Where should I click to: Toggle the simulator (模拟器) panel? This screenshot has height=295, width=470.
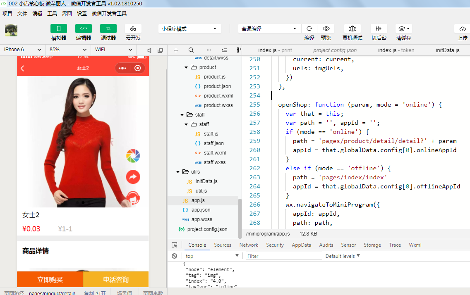[x=58, y=29]
